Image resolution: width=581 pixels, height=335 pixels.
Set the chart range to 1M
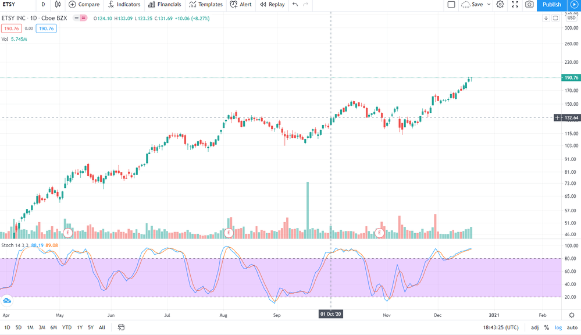30,327
